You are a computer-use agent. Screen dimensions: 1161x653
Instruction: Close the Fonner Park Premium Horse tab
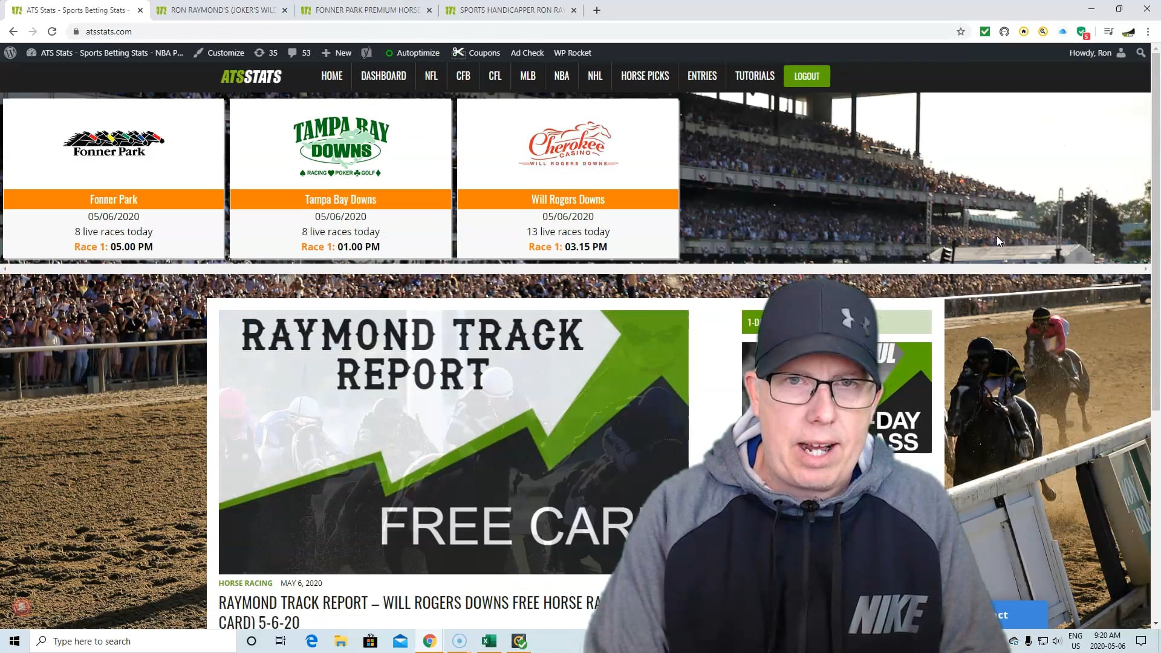point(429,10)
